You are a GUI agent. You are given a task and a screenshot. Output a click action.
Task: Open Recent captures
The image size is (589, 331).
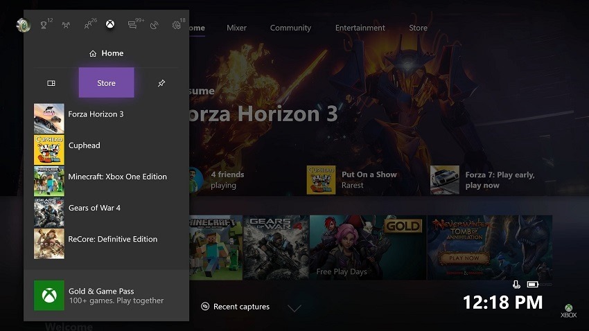(x=235, y=307)
